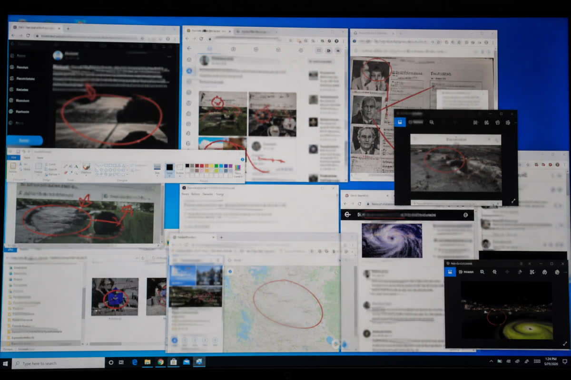Click the hurricane satellite image
This screenshot has width=571, height=380.
point(392,240)
